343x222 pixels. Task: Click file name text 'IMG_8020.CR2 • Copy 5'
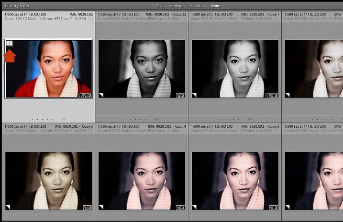260,126
